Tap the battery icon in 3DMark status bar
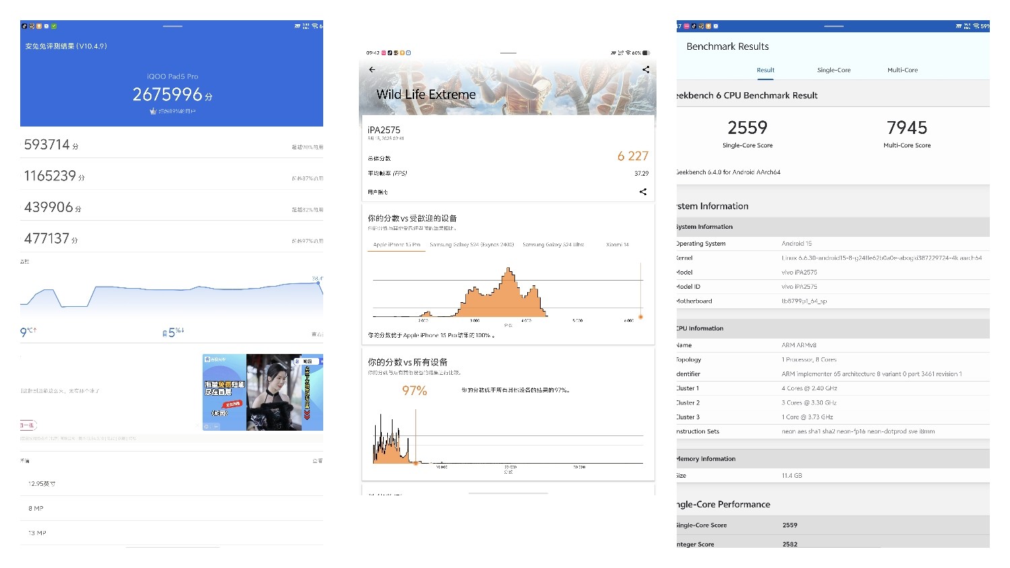 [644, 52]
